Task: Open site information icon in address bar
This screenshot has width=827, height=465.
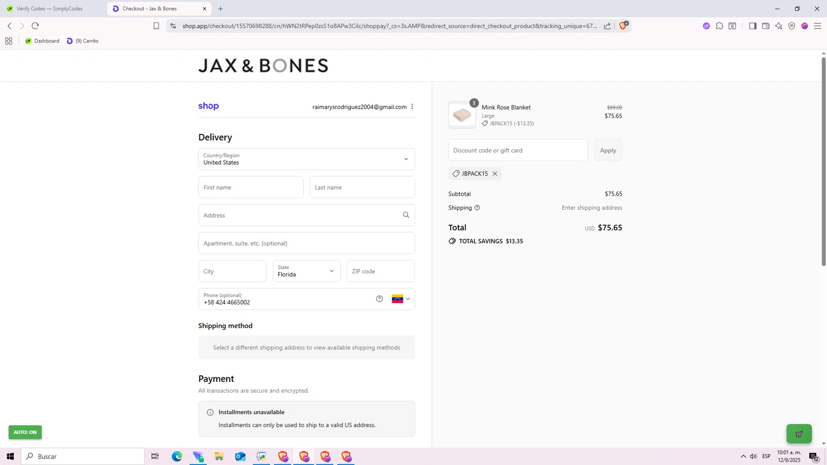Action: [x=173, y=26]
